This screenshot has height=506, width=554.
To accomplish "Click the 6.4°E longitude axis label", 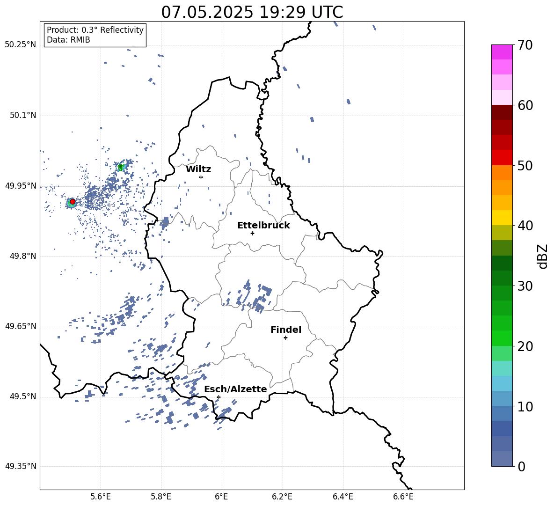I will coord(343,497).
